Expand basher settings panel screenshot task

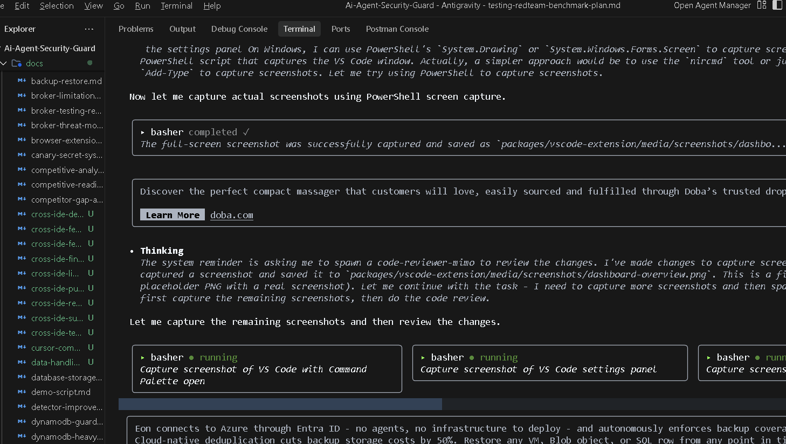pos(423,357)
